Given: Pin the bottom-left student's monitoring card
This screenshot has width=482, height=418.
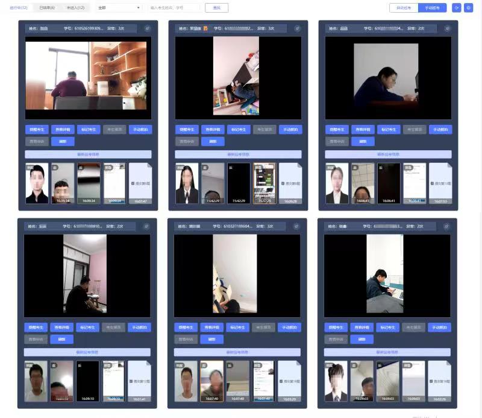Looking at the screenshot, I should [x=146, y=226].
